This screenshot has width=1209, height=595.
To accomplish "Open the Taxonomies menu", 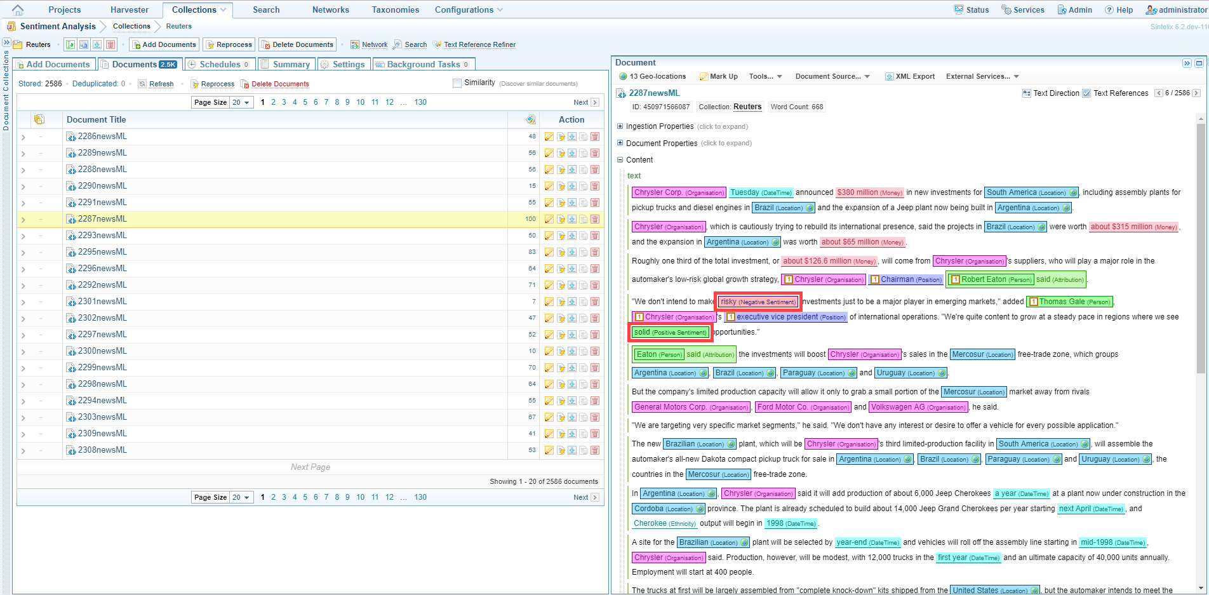I will 395,10.
